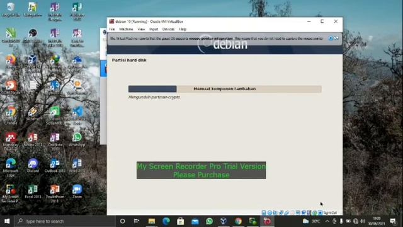Open the Mail app from the taskbar
The height and width of the screenshot is (227, 403).
[x=195, y=221]
